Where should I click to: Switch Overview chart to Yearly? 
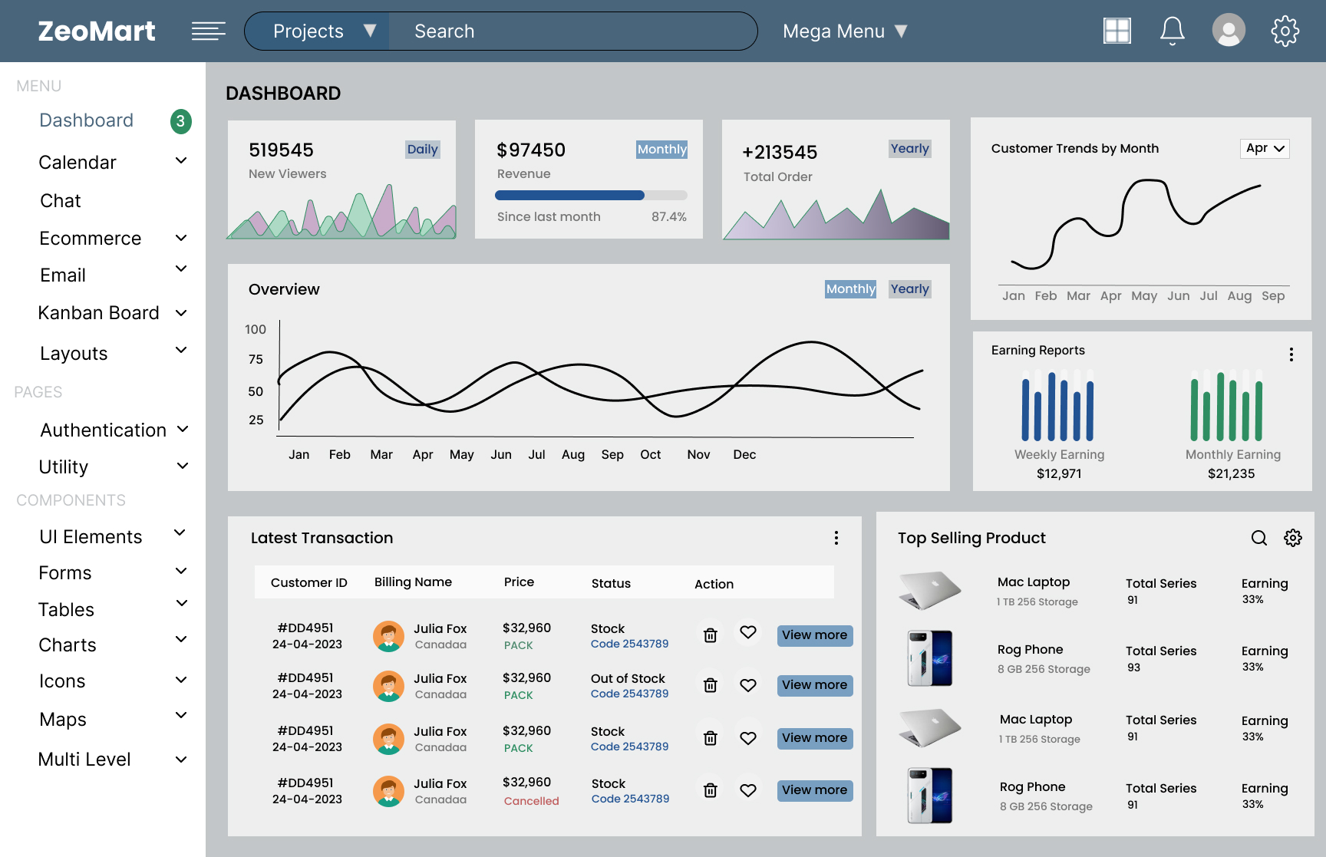[x=909, y=289]
